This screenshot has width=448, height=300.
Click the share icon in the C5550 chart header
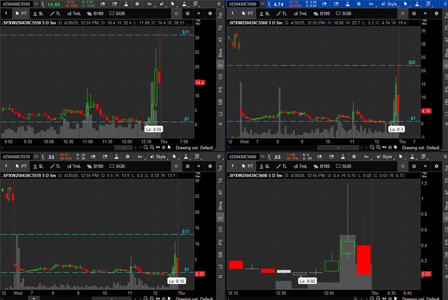(x=103, y=4)
